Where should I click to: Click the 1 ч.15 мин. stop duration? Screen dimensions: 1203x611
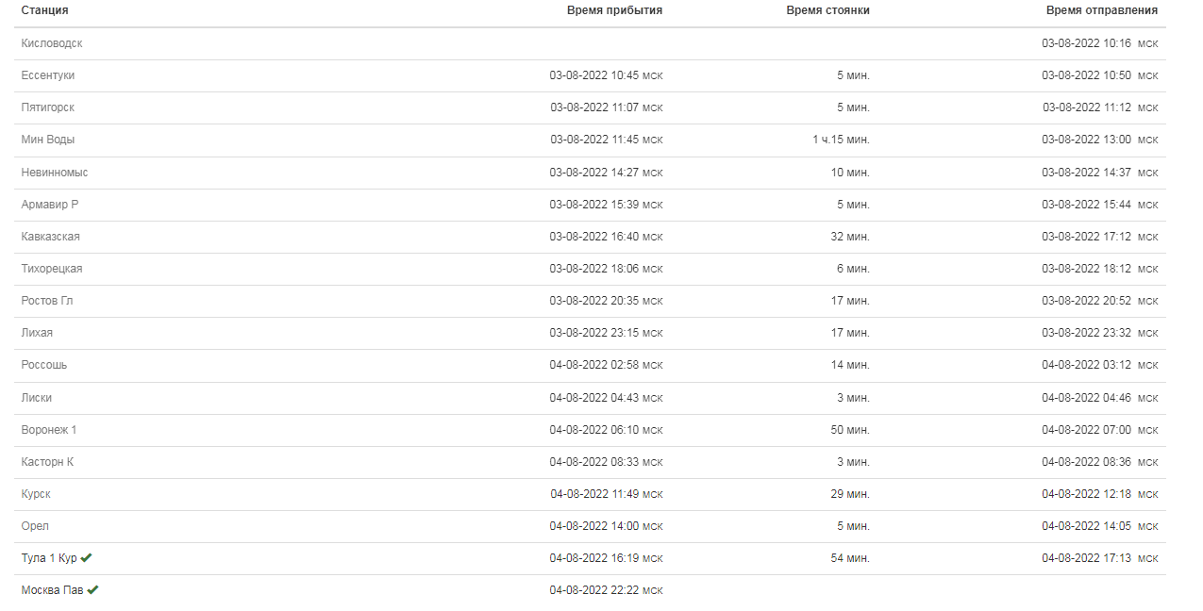[x=841, y=140]
